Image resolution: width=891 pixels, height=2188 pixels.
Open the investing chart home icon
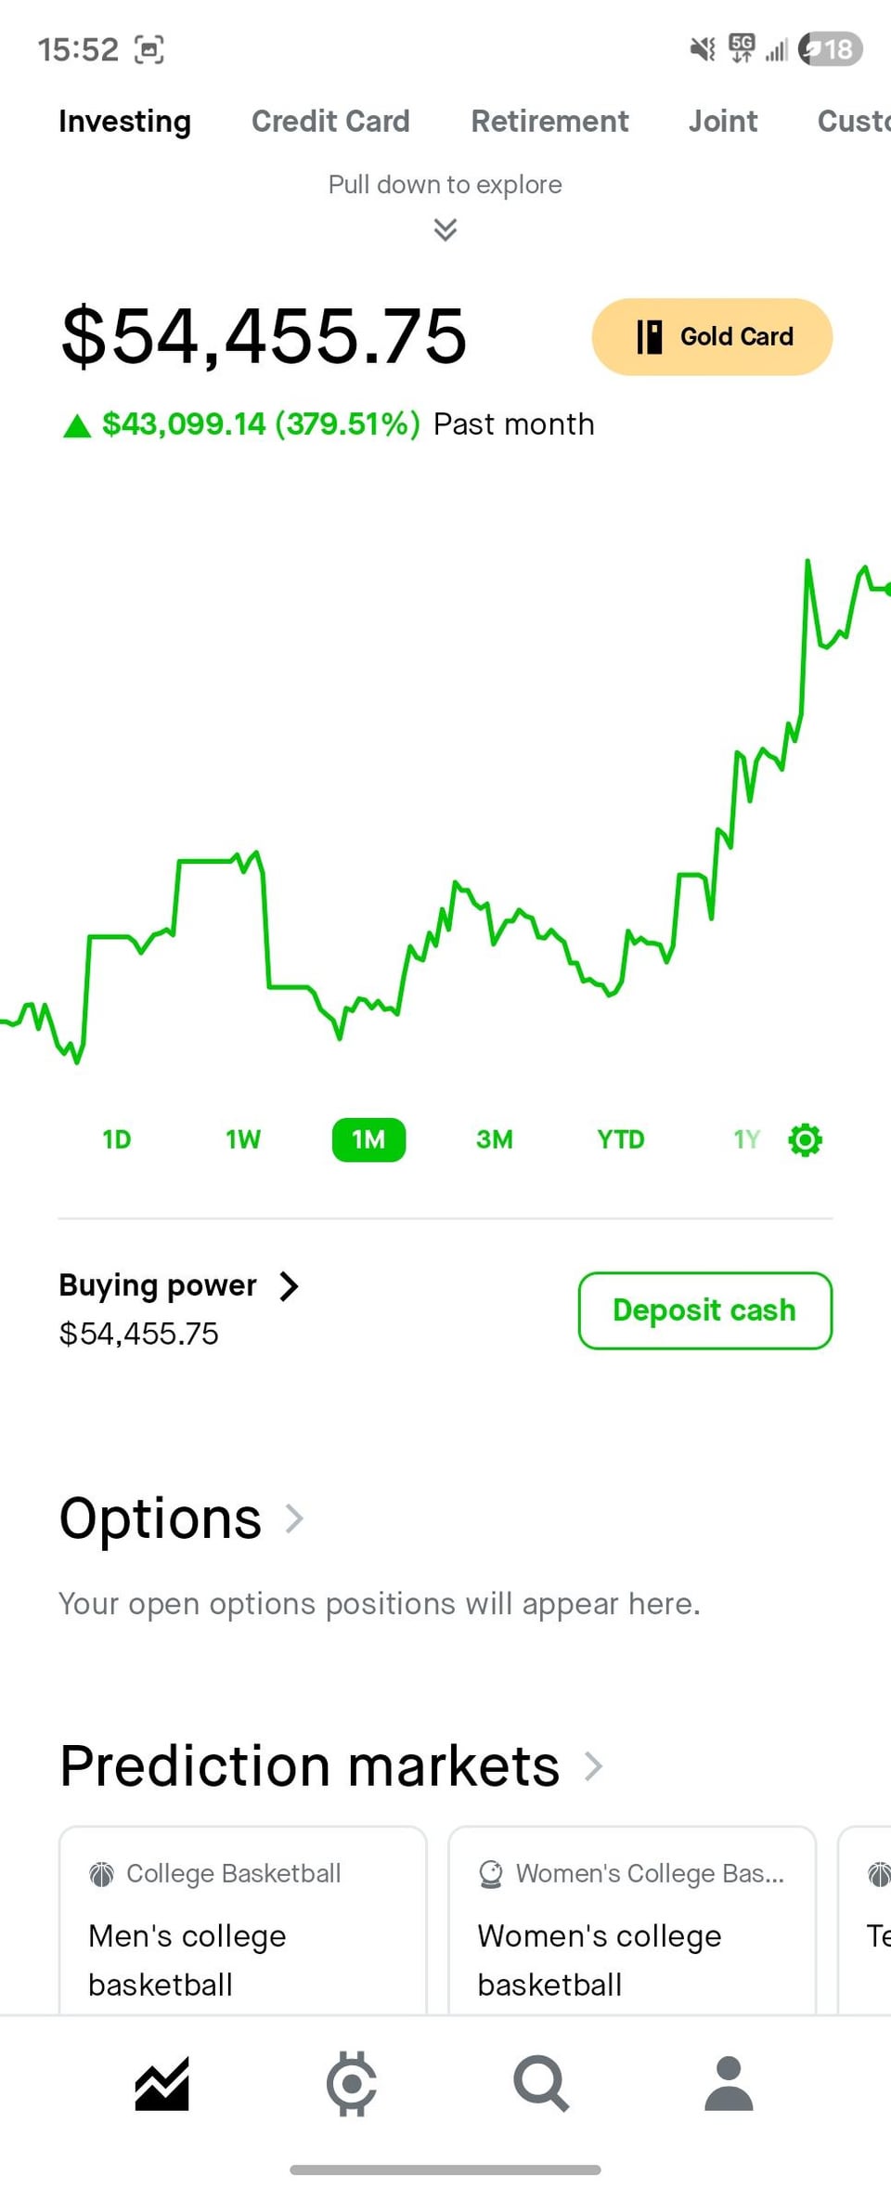point(161,2084)
